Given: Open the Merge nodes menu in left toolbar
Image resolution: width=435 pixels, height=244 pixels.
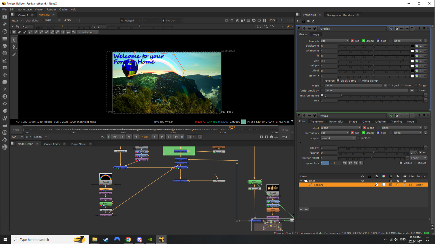Looking at the screenshot, I should click(4, 67).
